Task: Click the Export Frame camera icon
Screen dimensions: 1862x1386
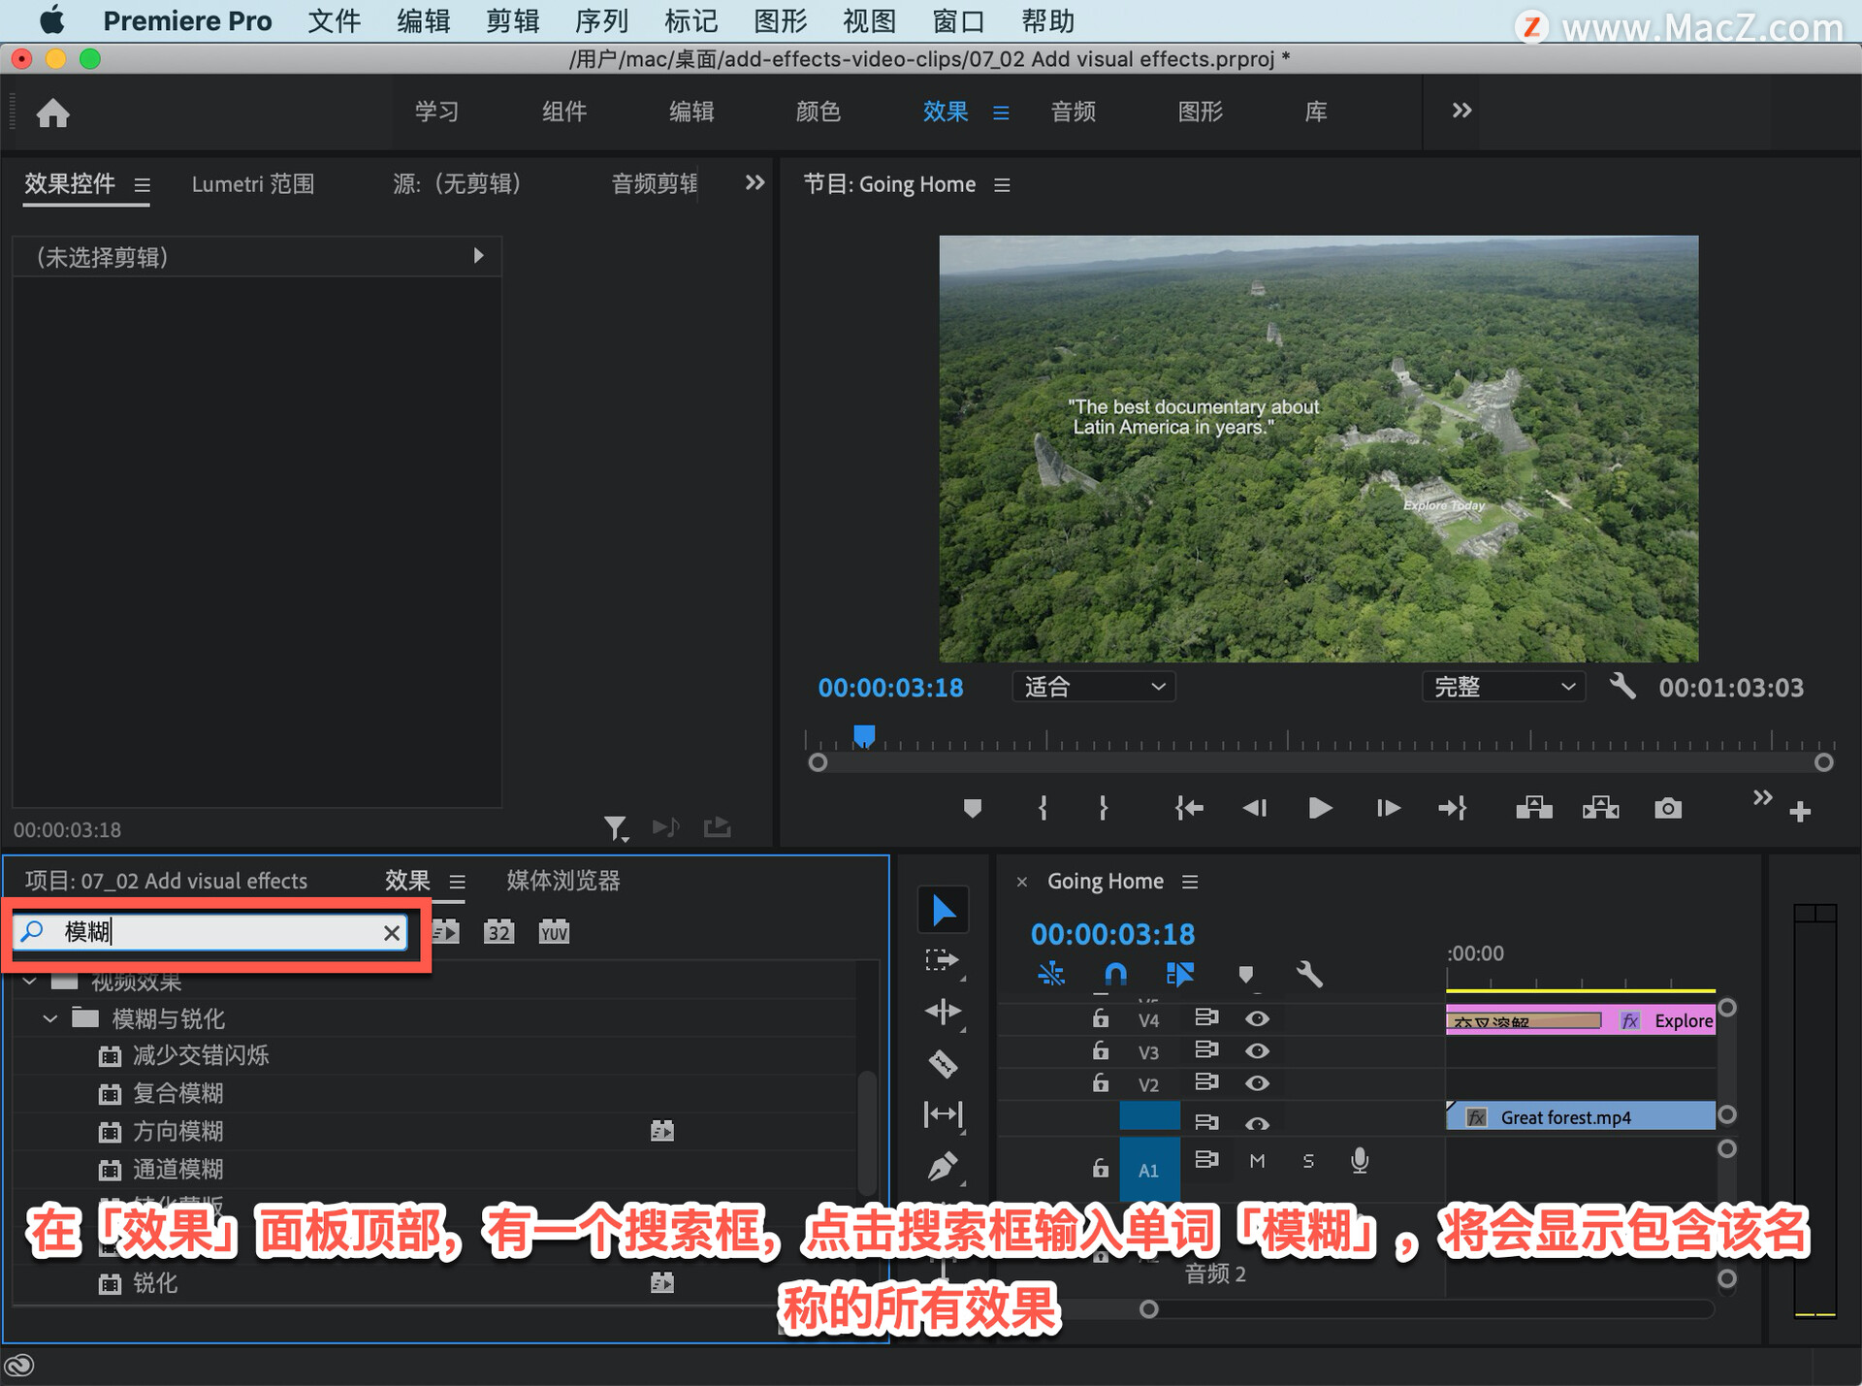Action: coord(1667,808)
